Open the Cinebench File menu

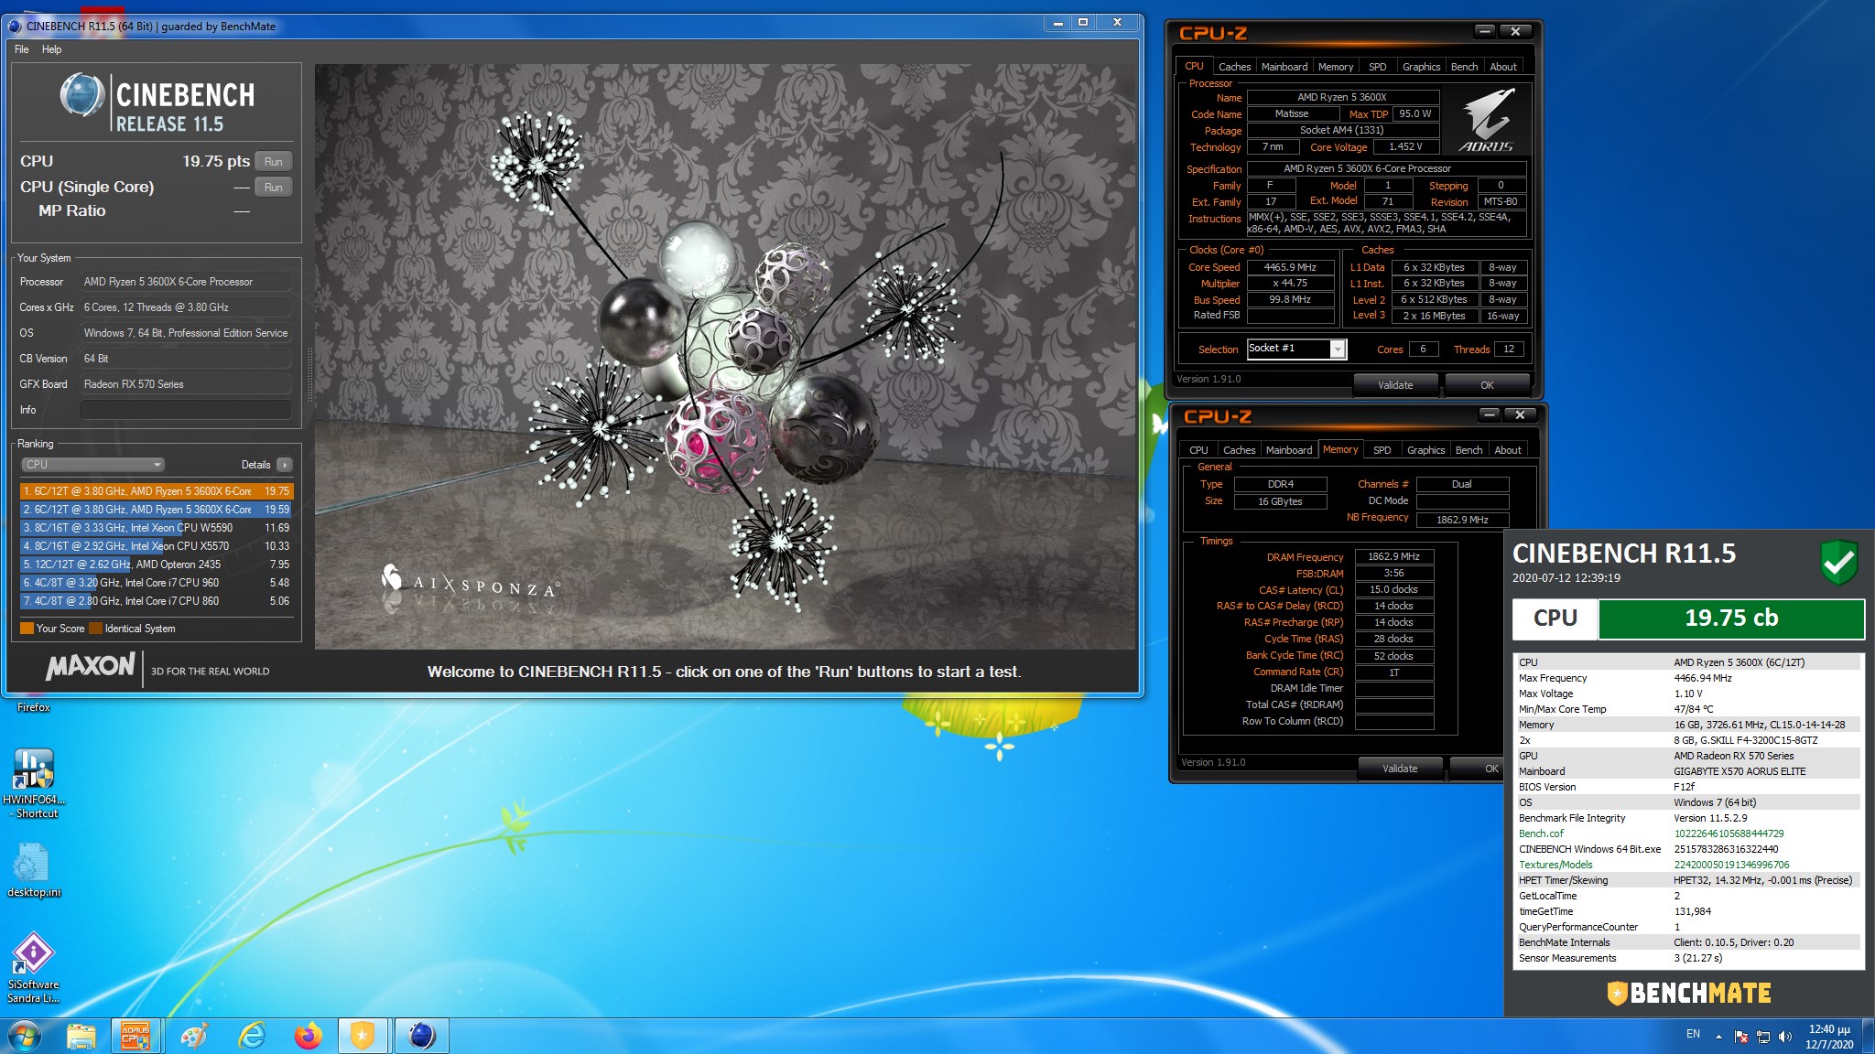pos(21,49)
